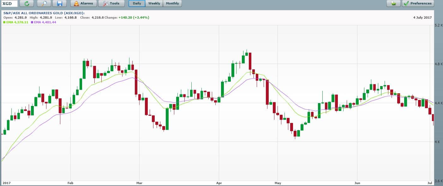Click the green EMA 4,376.11 legend label
Viewport: 443px width, 186px height.
point(16,22)
